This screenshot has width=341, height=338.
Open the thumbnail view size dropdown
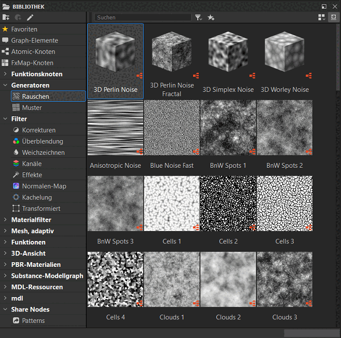(321, 18)
